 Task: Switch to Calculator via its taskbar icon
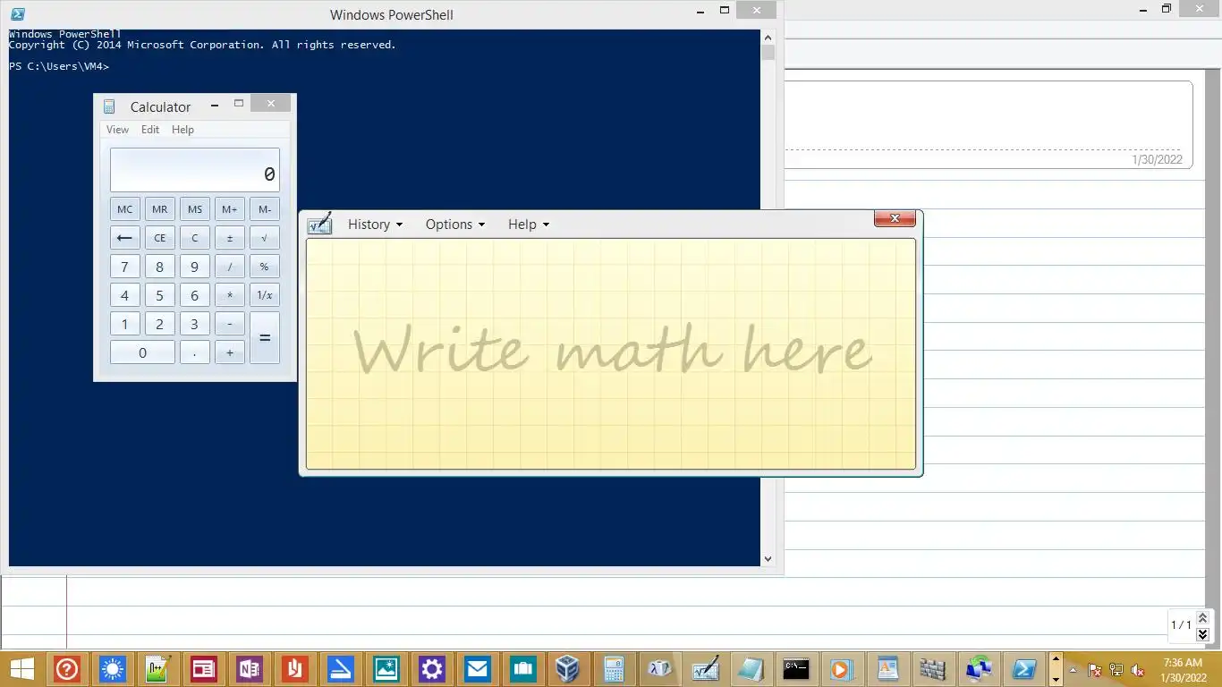614,669
